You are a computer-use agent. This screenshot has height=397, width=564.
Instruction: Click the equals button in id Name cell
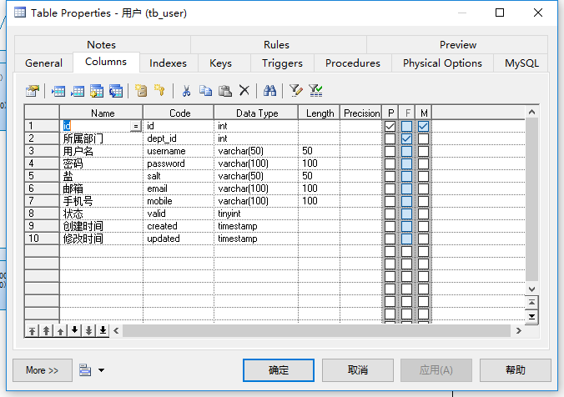pyautogui.click(x=136, y=126)
